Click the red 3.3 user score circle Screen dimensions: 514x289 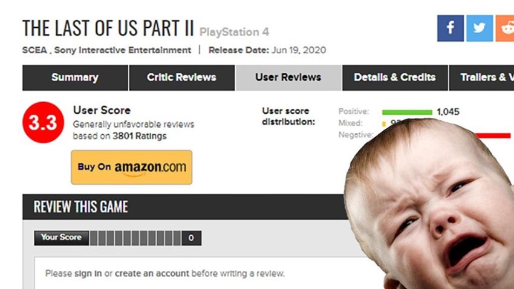point(43,122)
